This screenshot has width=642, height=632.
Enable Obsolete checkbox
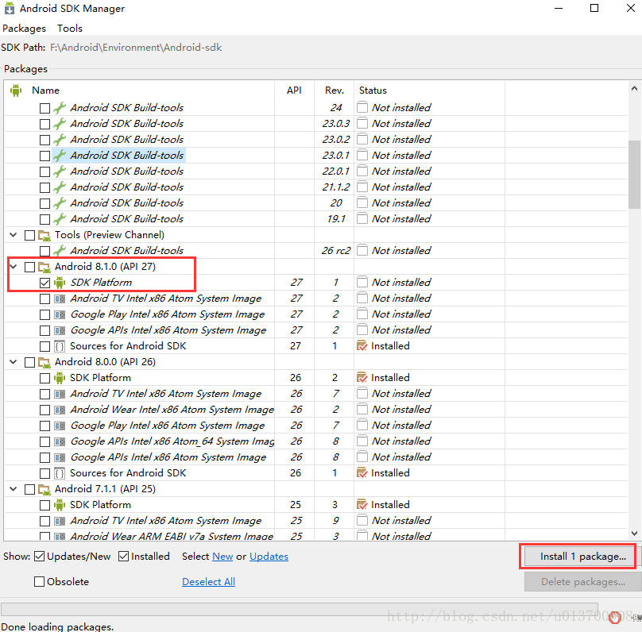39,582
